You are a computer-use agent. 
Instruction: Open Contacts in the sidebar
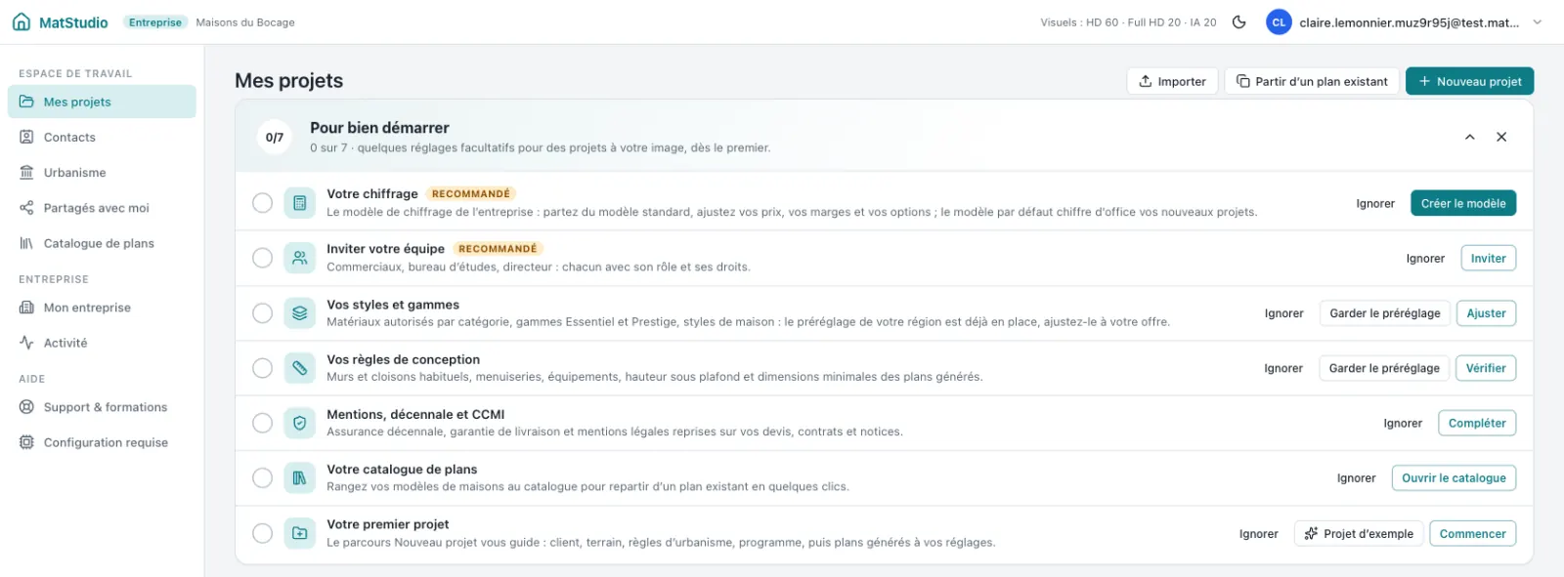tap(102, 138)
